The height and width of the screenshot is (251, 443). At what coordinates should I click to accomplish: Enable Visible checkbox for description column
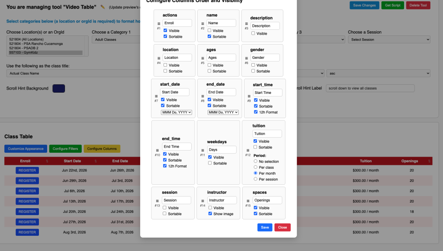[253, 33]
